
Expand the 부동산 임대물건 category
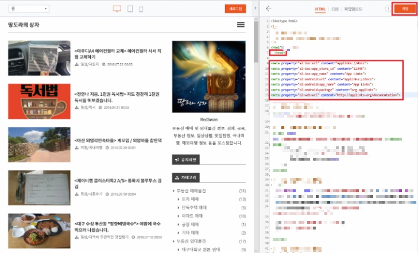191,242
